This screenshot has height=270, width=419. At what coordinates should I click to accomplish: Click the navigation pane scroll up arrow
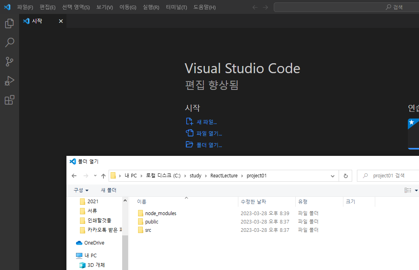pos(125,200)
